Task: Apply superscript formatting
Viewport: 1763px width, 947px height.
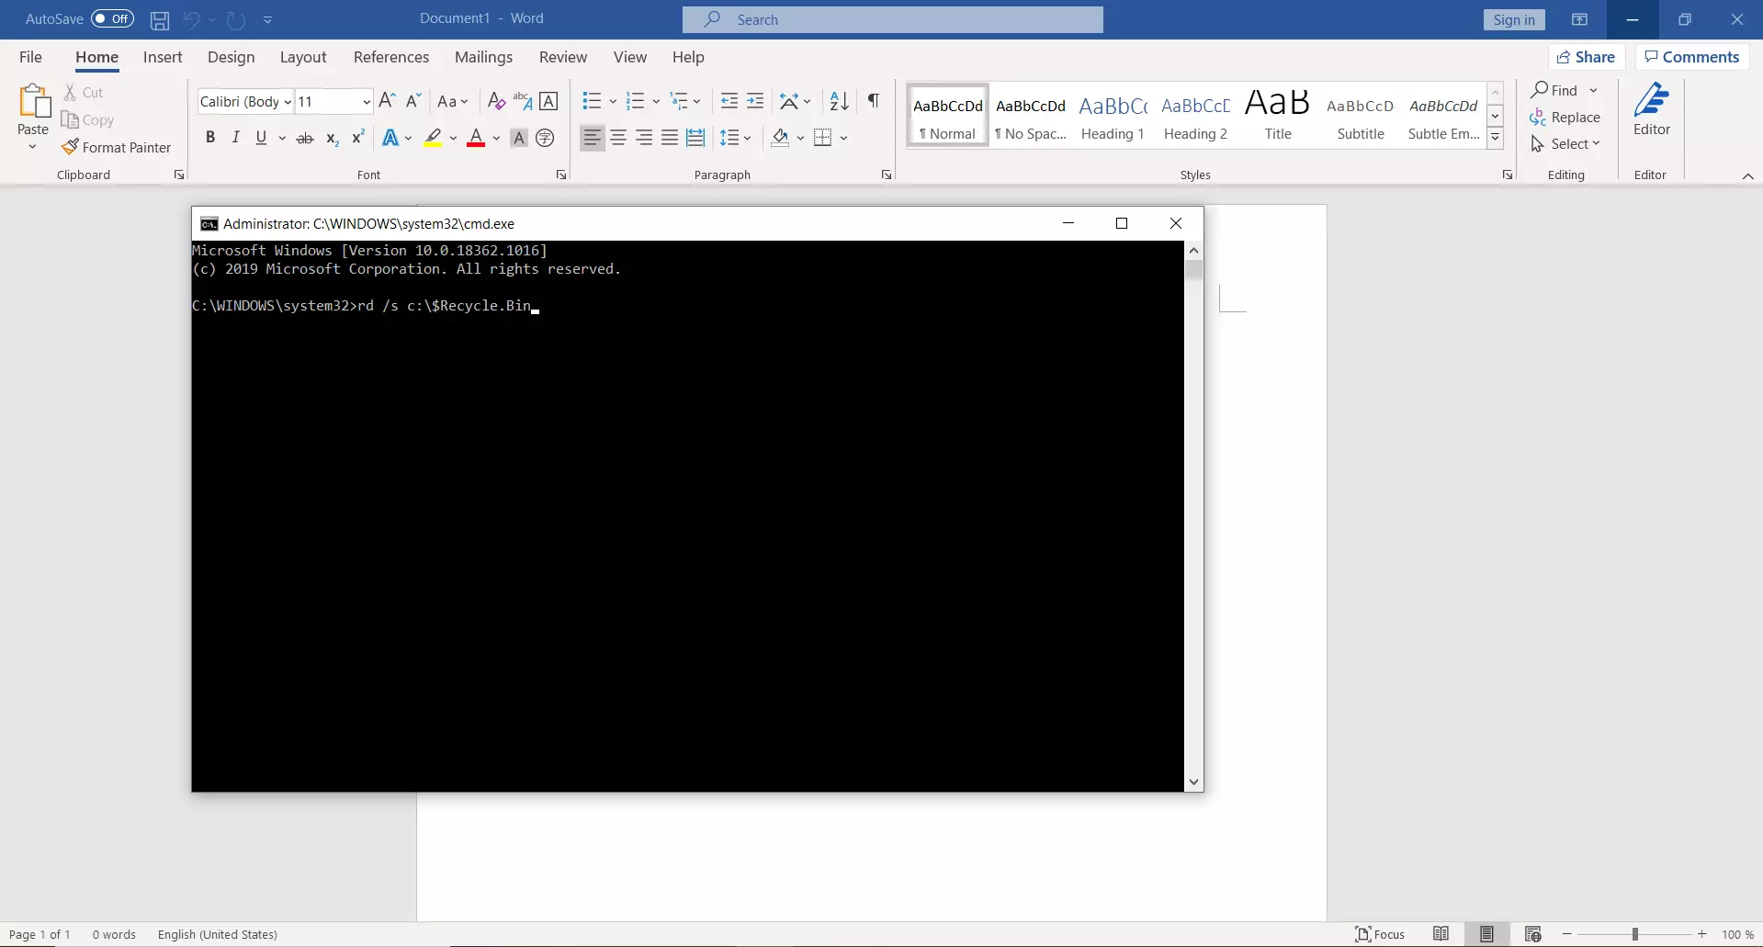Action: point(358,138)
